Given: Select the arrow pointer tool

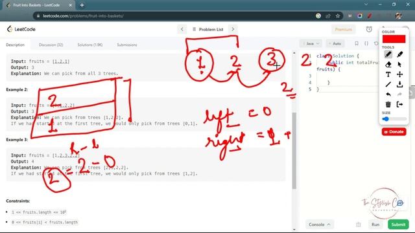Looking at the screenshot, I should click(x=399, y=65).
